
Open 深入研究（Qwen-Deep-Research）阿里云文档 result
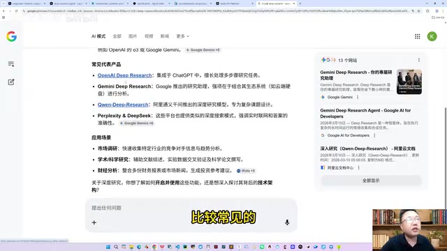[x=367, y=149]
